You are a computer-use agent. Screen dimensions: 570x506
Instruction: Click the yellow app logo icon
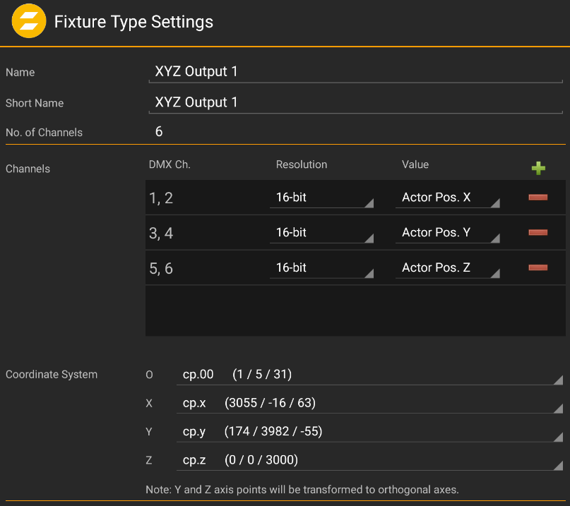[29, 22]
